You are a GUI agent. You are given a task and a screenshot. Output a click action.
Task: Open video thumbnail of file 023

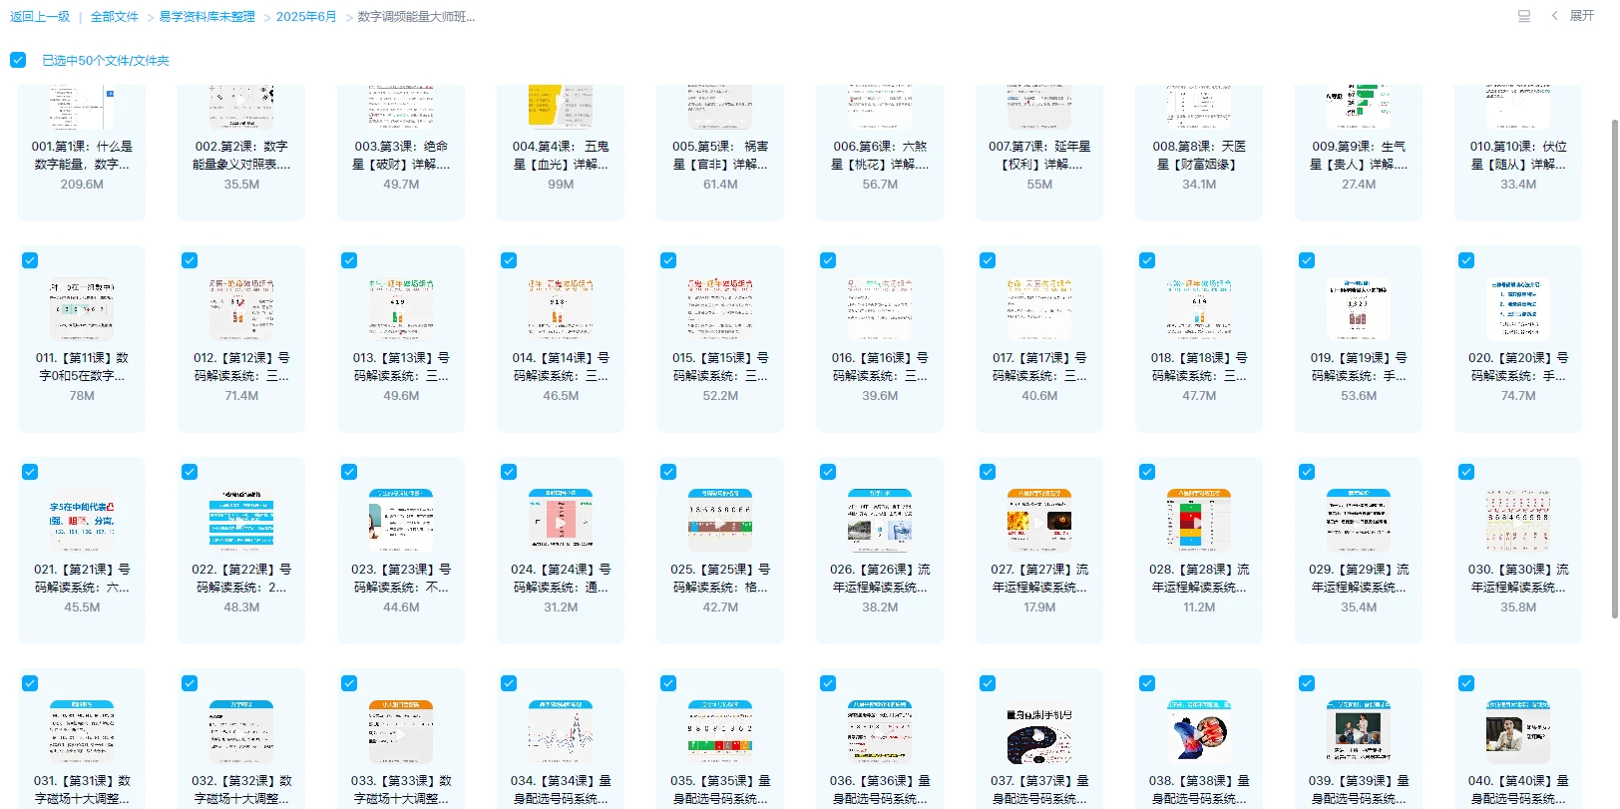(401, 521)
